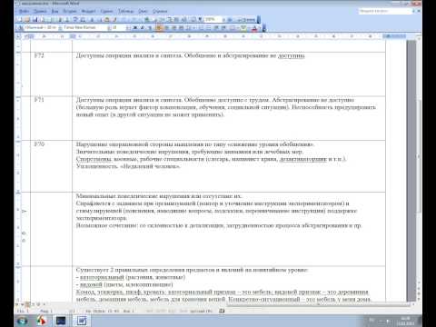Click the vertical scrollbar thumb

coord(411,170)
